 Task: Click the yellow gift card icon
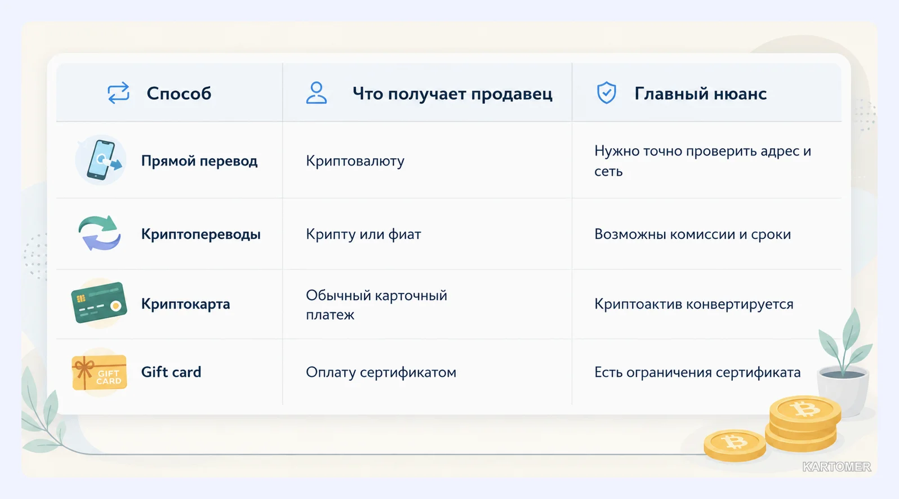pyautogui.click(x=99, y=372)
